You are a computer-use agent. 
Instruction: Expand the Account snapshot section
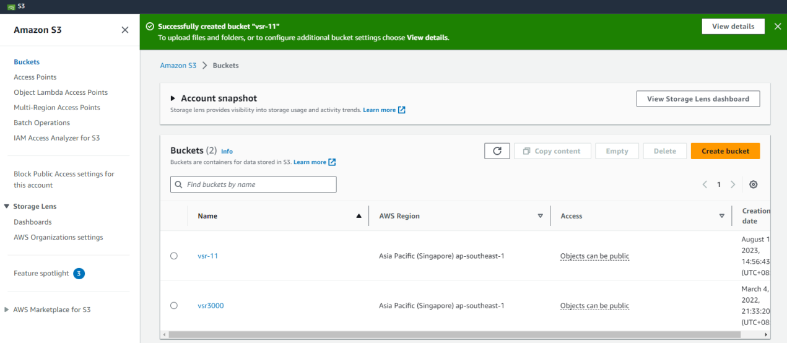coord(173,98)
